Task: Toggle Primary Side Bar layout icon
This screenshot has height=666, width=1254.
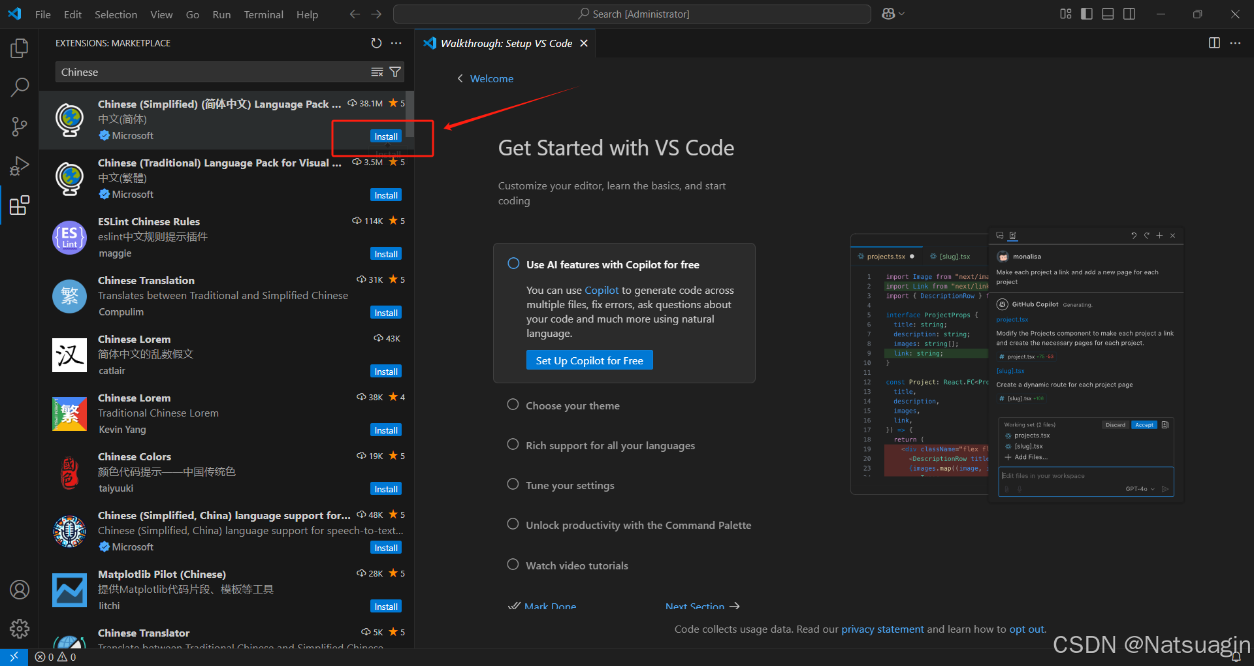Action: [x=1087, y=14]
